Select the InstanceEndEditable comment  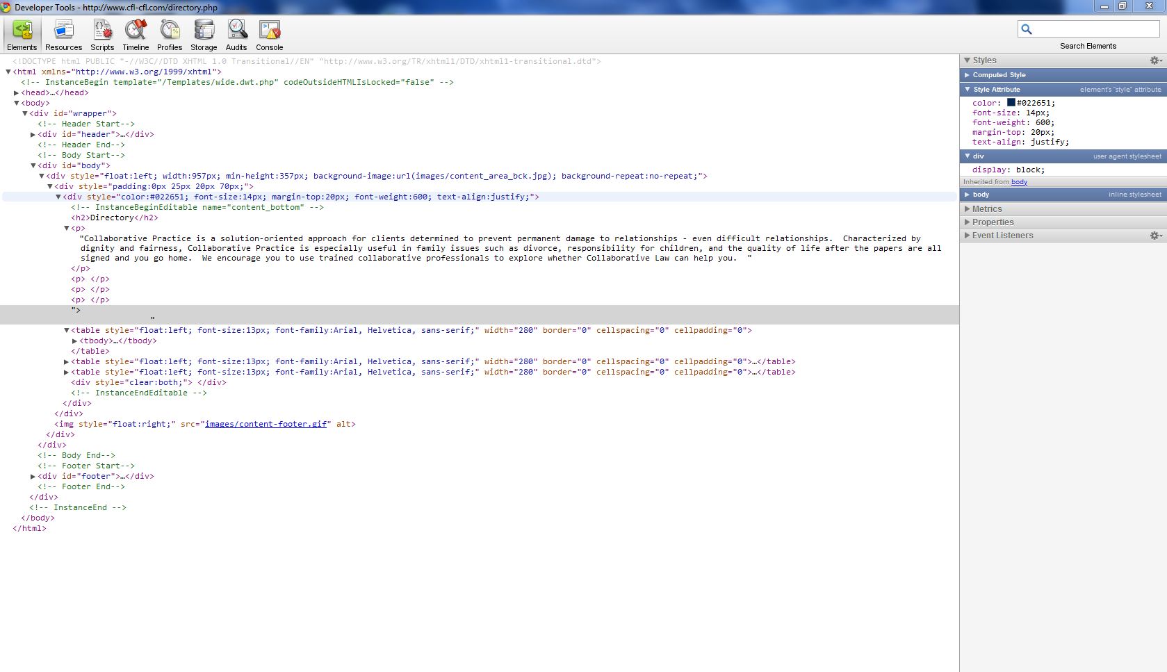(x=139, y=393)
